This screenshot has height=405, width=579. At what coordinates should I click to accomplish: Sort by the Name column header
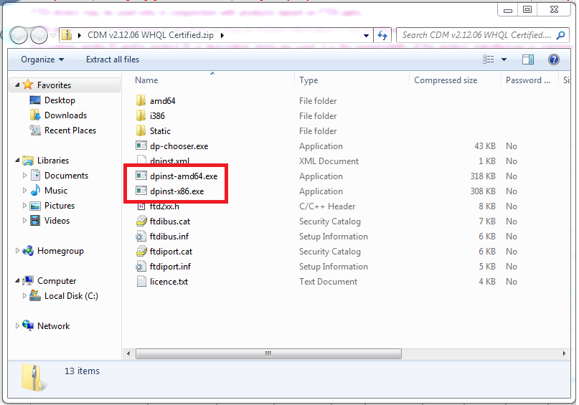coord(146,80)
